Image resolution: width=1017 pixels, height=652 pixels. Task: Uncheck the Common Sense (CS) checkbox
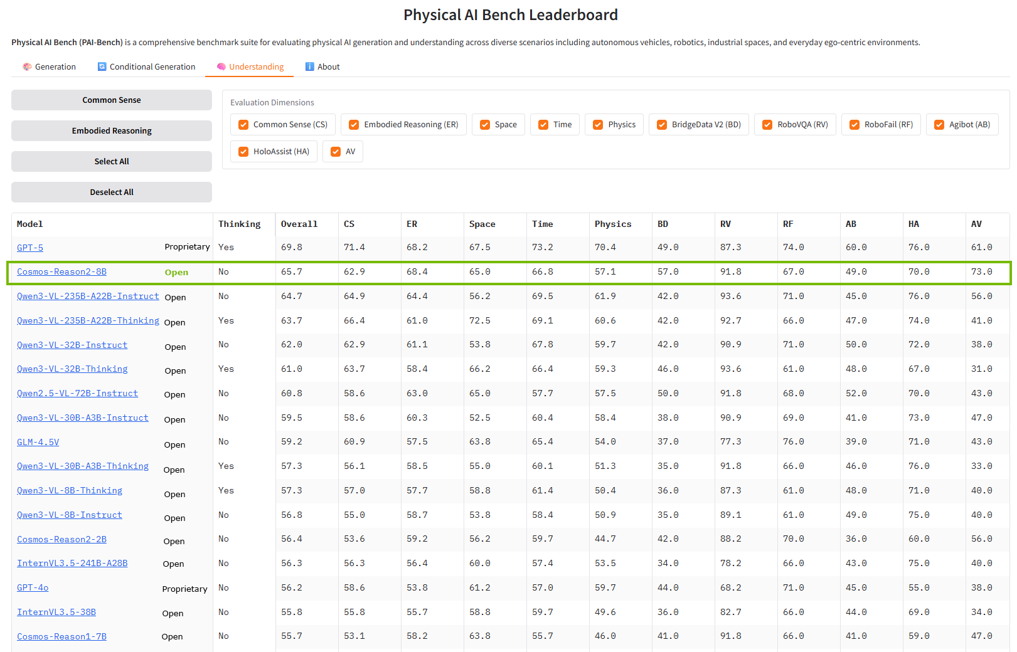click(243, 124)
